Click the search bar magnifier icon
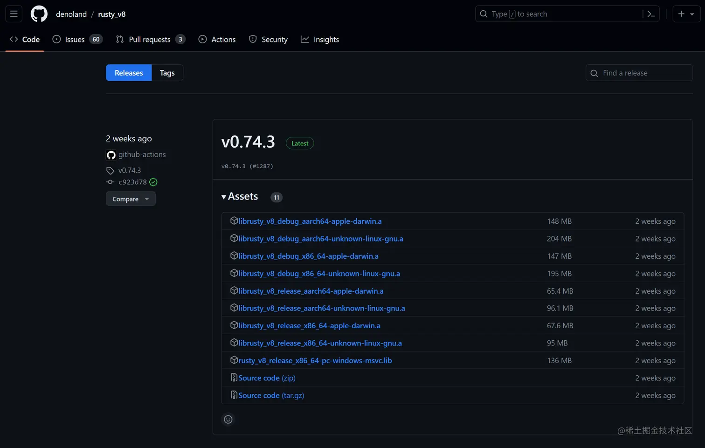This screenshot has height=448, width=705. [x=484, y=14]
